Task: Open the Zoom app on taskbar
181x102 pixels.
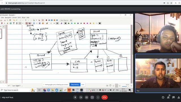Action: click(48, 90)
